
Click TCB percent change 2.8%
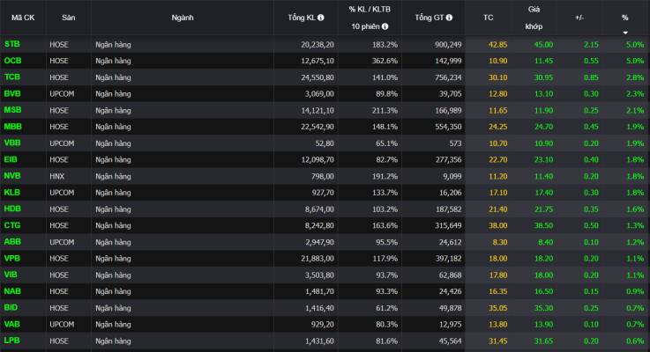(635, 77)
